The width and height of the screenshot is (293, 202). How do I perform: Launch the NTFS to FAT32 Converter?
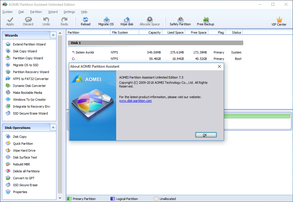(x=31, y=79)
